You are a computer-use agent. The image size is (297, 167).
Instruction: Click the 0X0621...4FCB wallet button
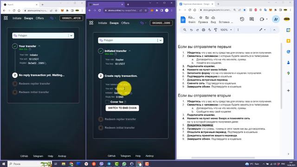pyautogui.click(x=71, y=18)
